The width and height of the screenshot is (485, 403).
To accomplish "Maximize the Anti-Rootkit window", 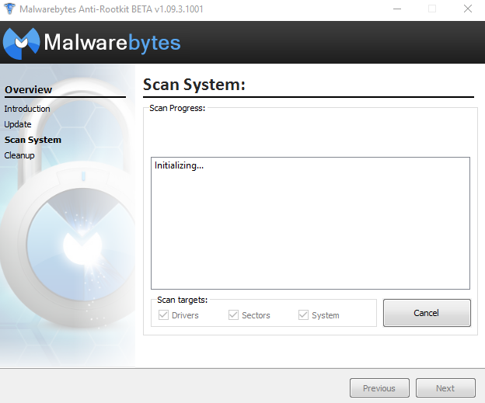I will tap(432, 9).
